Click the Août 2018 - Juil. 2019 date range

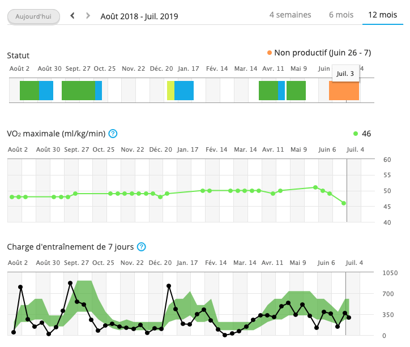[139, 16]
